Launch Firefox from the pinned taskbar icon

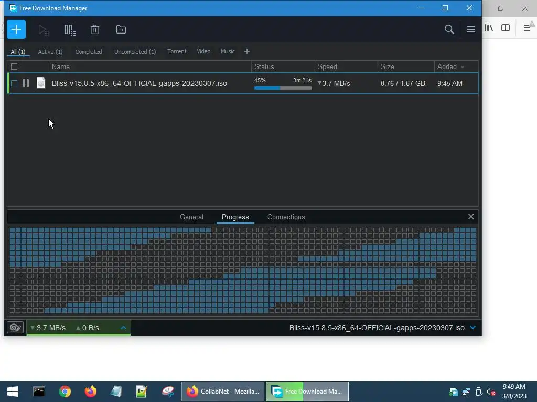point(90,392)
